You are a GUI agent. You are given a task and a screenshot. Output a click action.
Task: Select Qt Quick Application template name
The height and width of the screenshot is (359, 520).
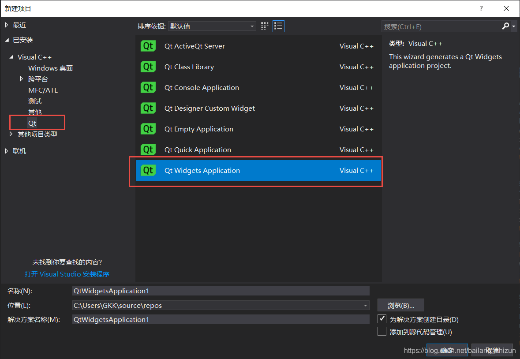pos(198,150)
